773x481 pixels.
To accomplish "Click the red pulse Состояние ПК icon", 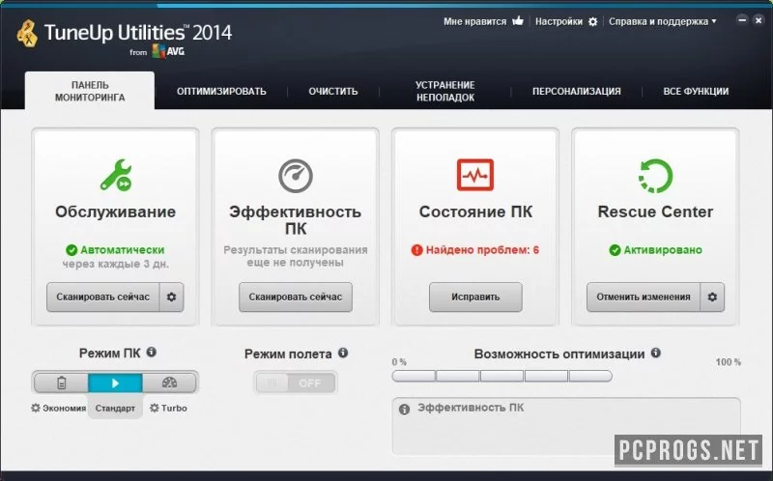I will 475,175.
